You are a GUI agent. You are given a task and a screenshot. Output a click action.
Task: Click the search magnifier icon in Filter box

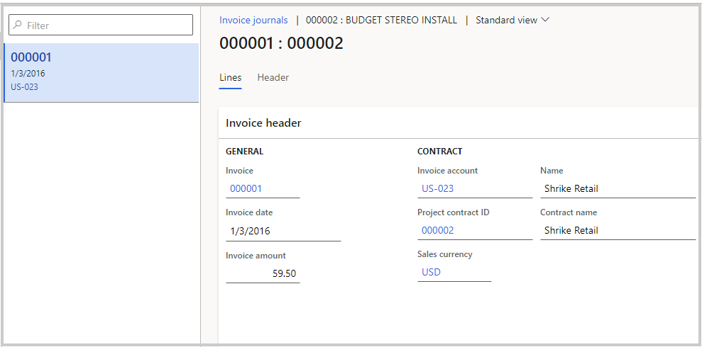click(x=18, y=25)
